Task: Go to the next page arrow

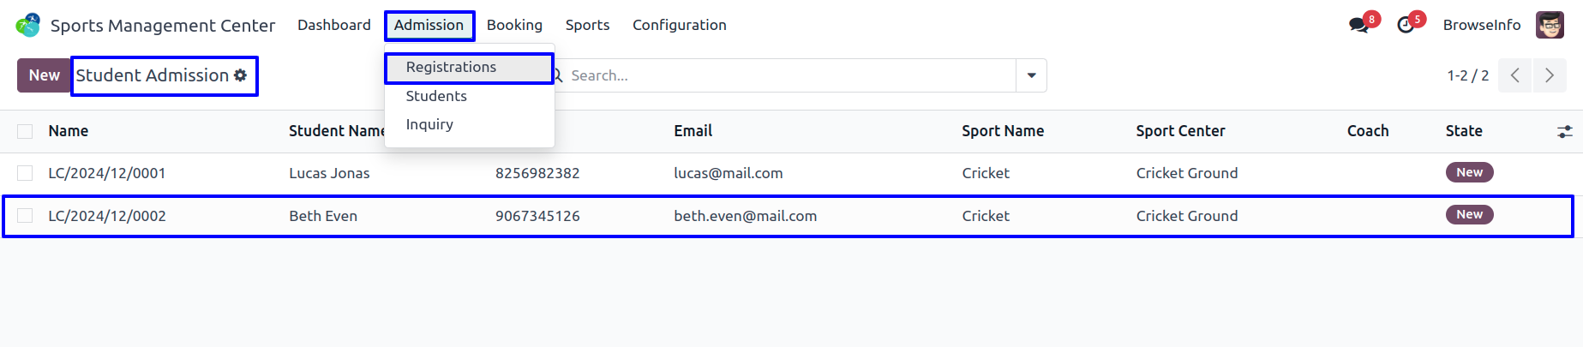Action: point(1550,75)
